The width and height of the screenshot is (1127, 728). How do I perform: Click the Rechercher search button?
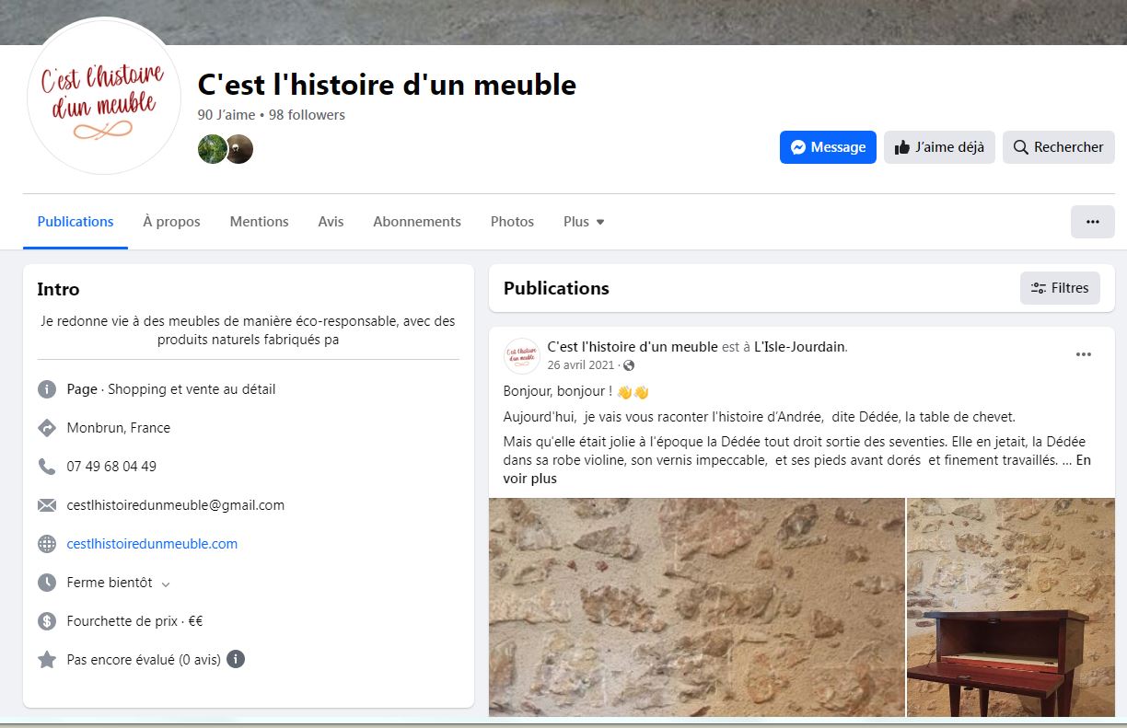[1058, 147]
